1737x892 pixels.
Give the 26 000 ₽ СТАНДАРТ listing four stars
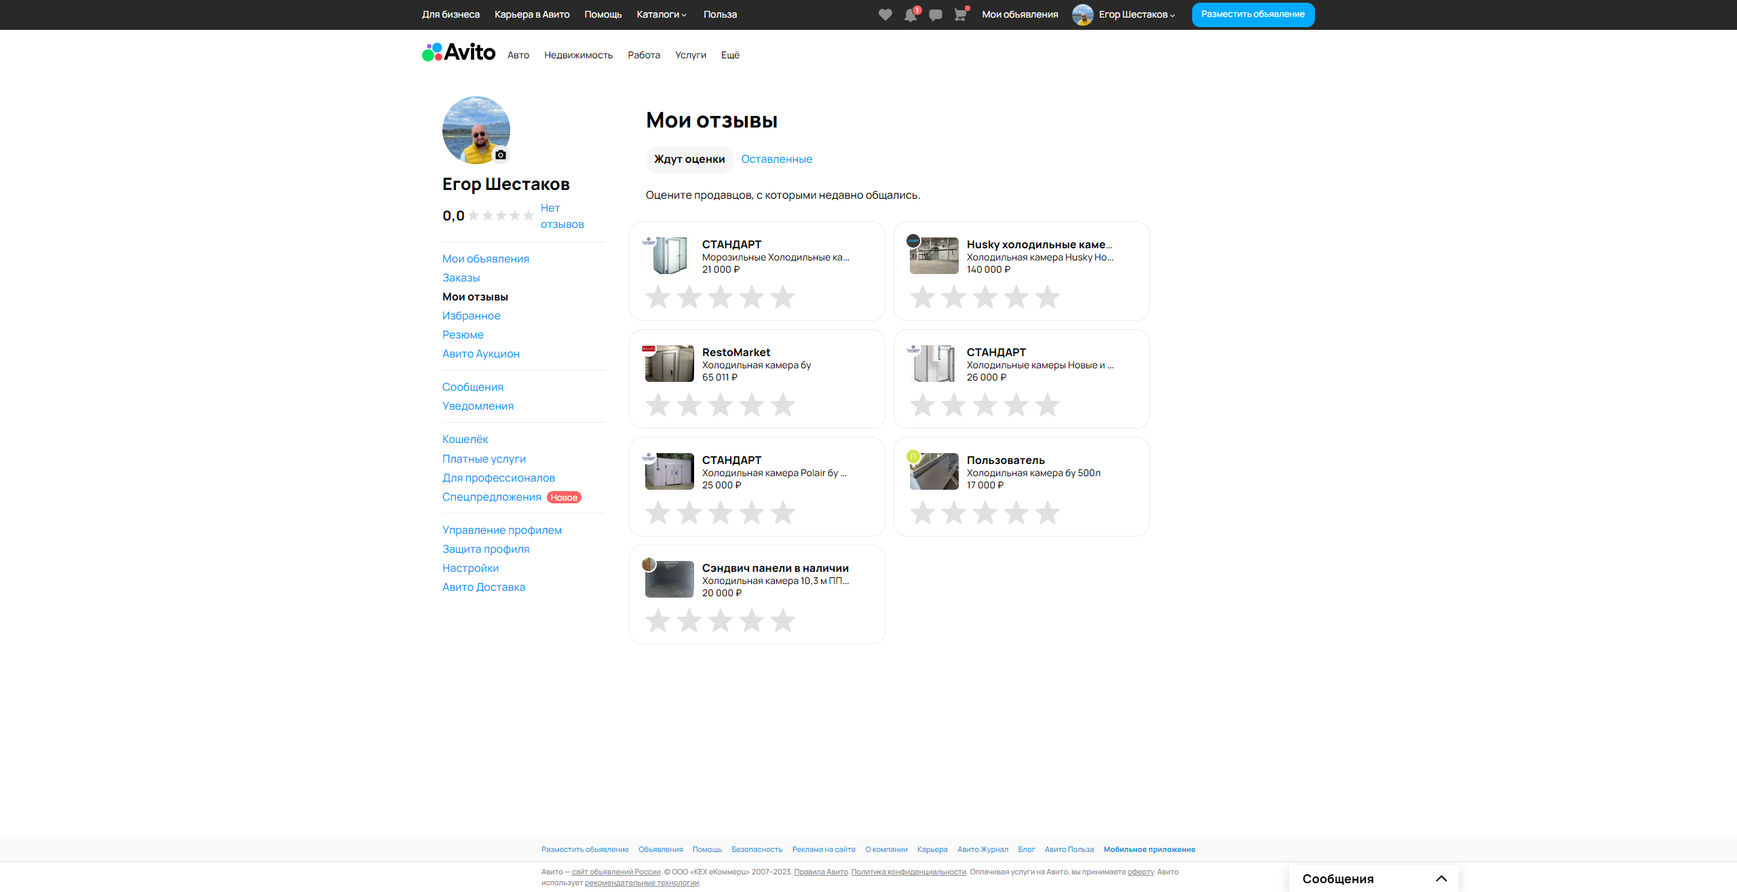pos(1016,405)
